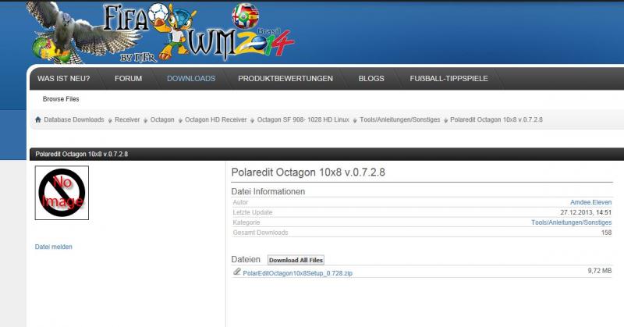Image resolution: width=624 pixels, height=327 pixels.
Task: Click the paperclip icon beside zip file
Action: [x=236, y=272]
